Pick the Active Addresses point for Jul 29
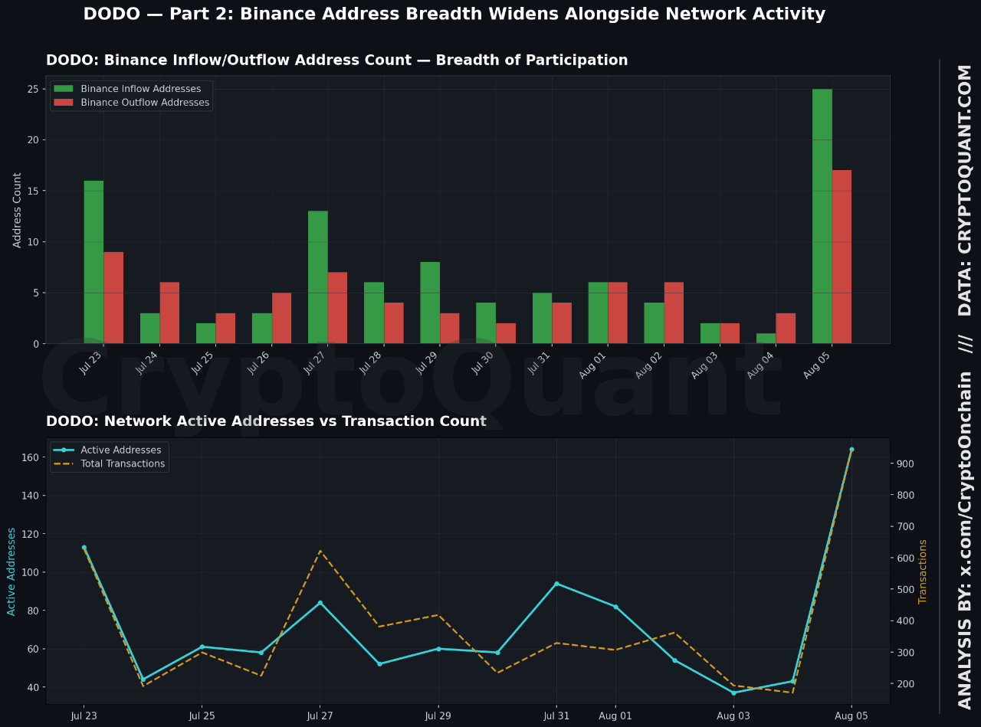Image resolution: width=981 pixels, height=727 pixels. [x=438, y=649]
